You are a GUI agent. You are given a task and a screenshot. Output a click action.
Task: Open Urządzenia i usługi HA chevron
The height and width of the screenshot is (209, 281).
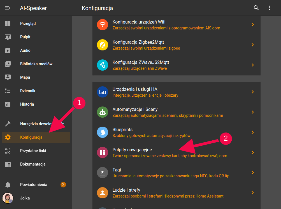click(x=253, y=92)
